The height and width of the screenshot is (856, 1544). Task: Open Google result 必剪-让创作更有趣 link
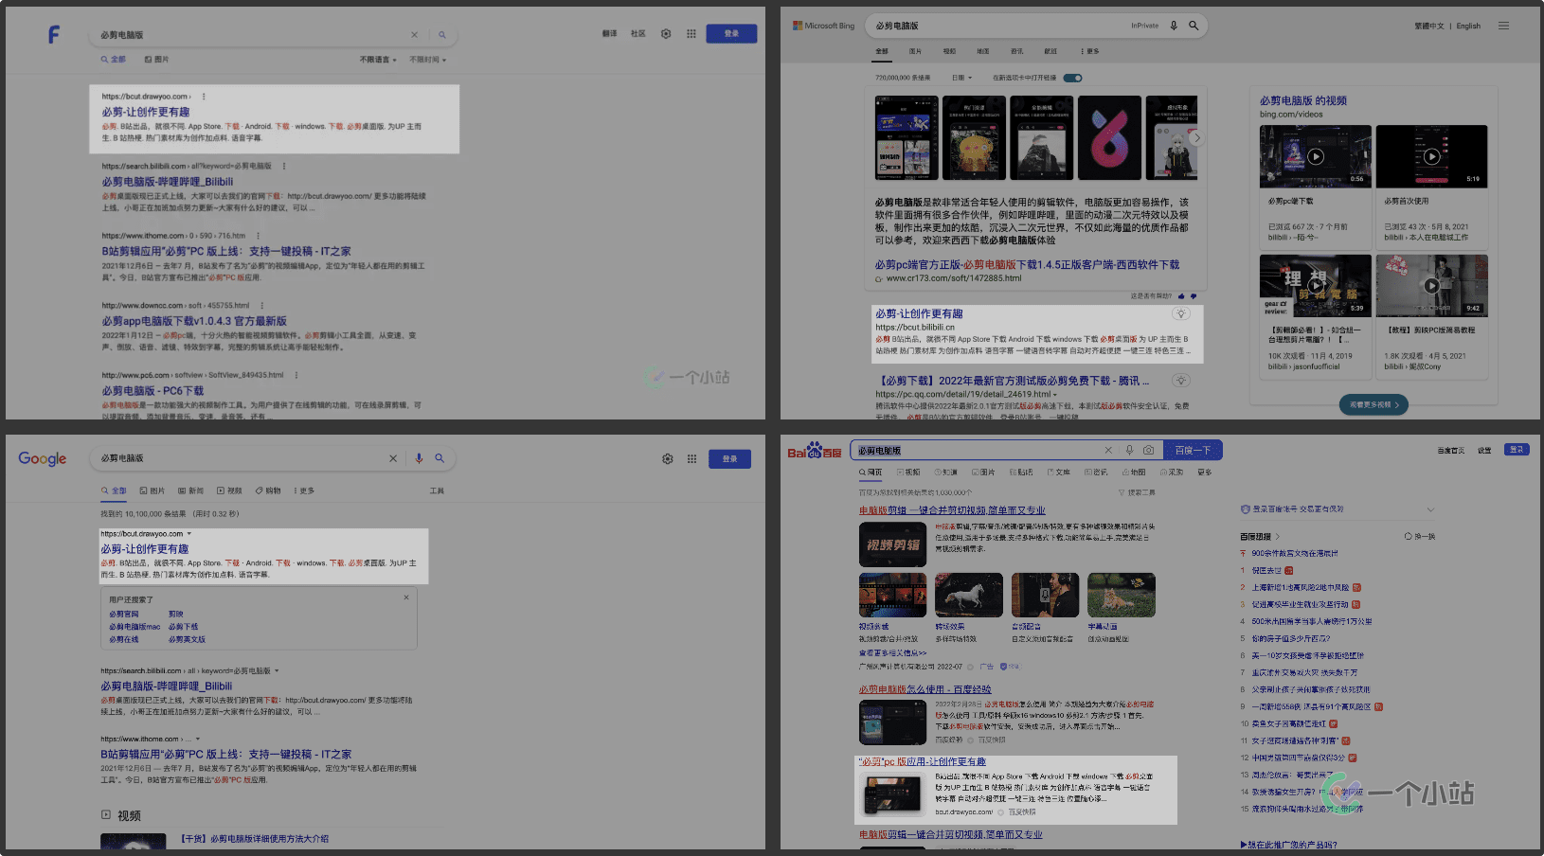[145, 549]
